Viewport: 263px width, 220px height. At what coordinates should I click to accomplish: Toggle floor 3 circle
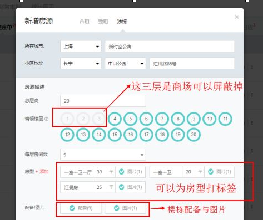coord(99,119)
